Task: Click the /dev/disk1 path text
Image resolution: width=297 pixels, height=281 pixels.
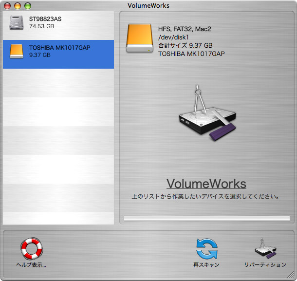Action: 173,37
